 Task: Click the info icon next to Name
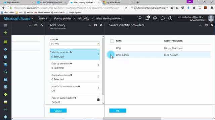point(57,39)
